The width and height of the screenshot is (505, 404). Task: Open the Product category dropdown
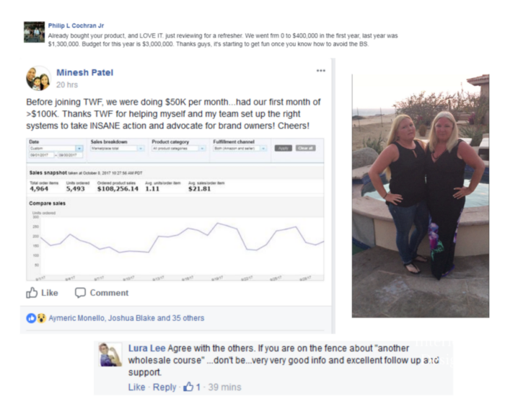point(179,148)
